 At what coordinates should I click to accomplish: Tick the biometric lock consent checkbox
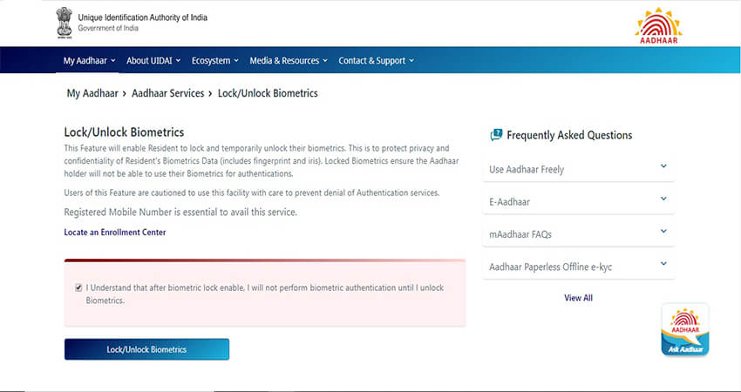(78, 287)
